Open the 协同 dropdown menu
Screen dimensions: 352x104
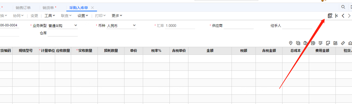18,16
